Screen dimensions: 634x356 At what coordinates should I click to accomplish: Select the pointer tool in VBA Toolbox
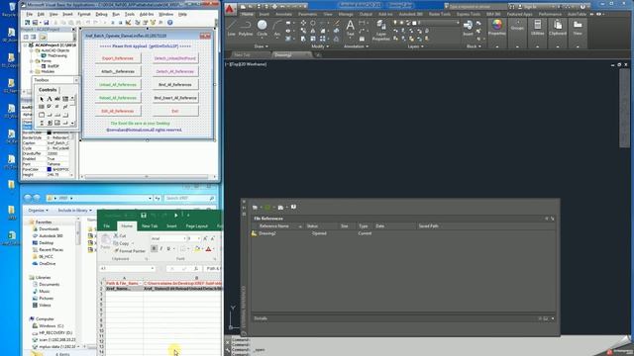tap(42, 99)
